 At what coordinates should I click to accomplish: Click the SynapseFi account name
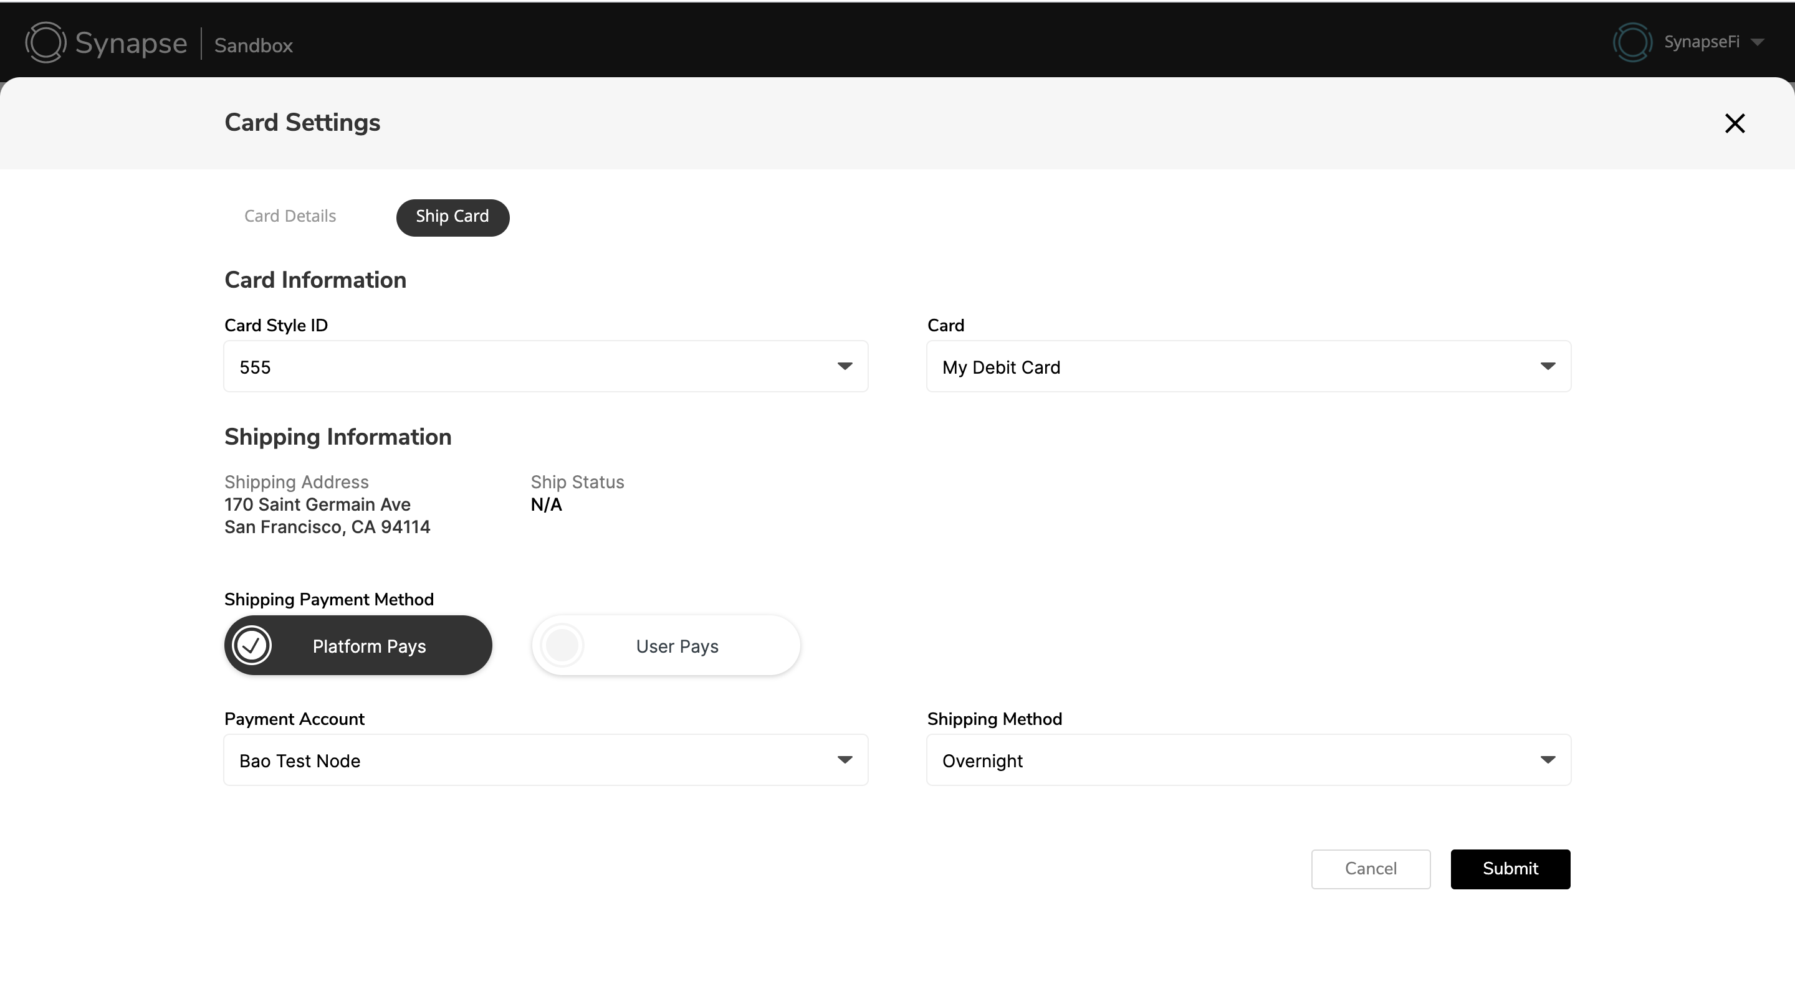coord(1702,42)
